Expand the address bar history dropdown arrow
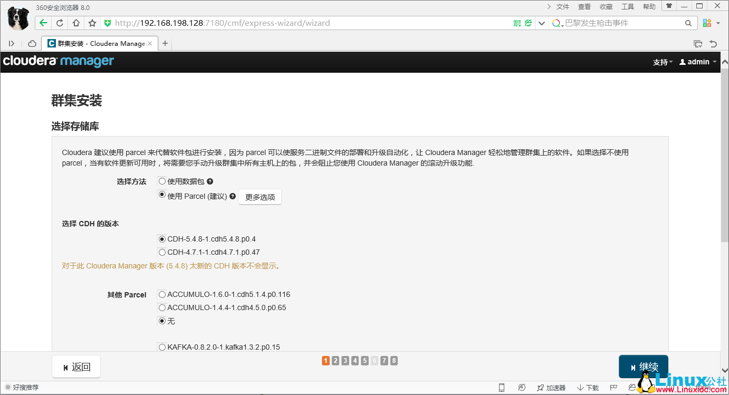 pos(541,23)
